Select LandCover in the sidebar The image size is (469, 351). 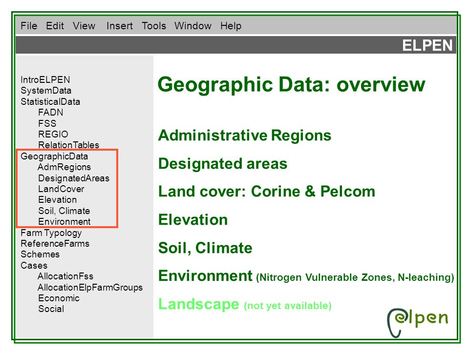tap(61, 189)
